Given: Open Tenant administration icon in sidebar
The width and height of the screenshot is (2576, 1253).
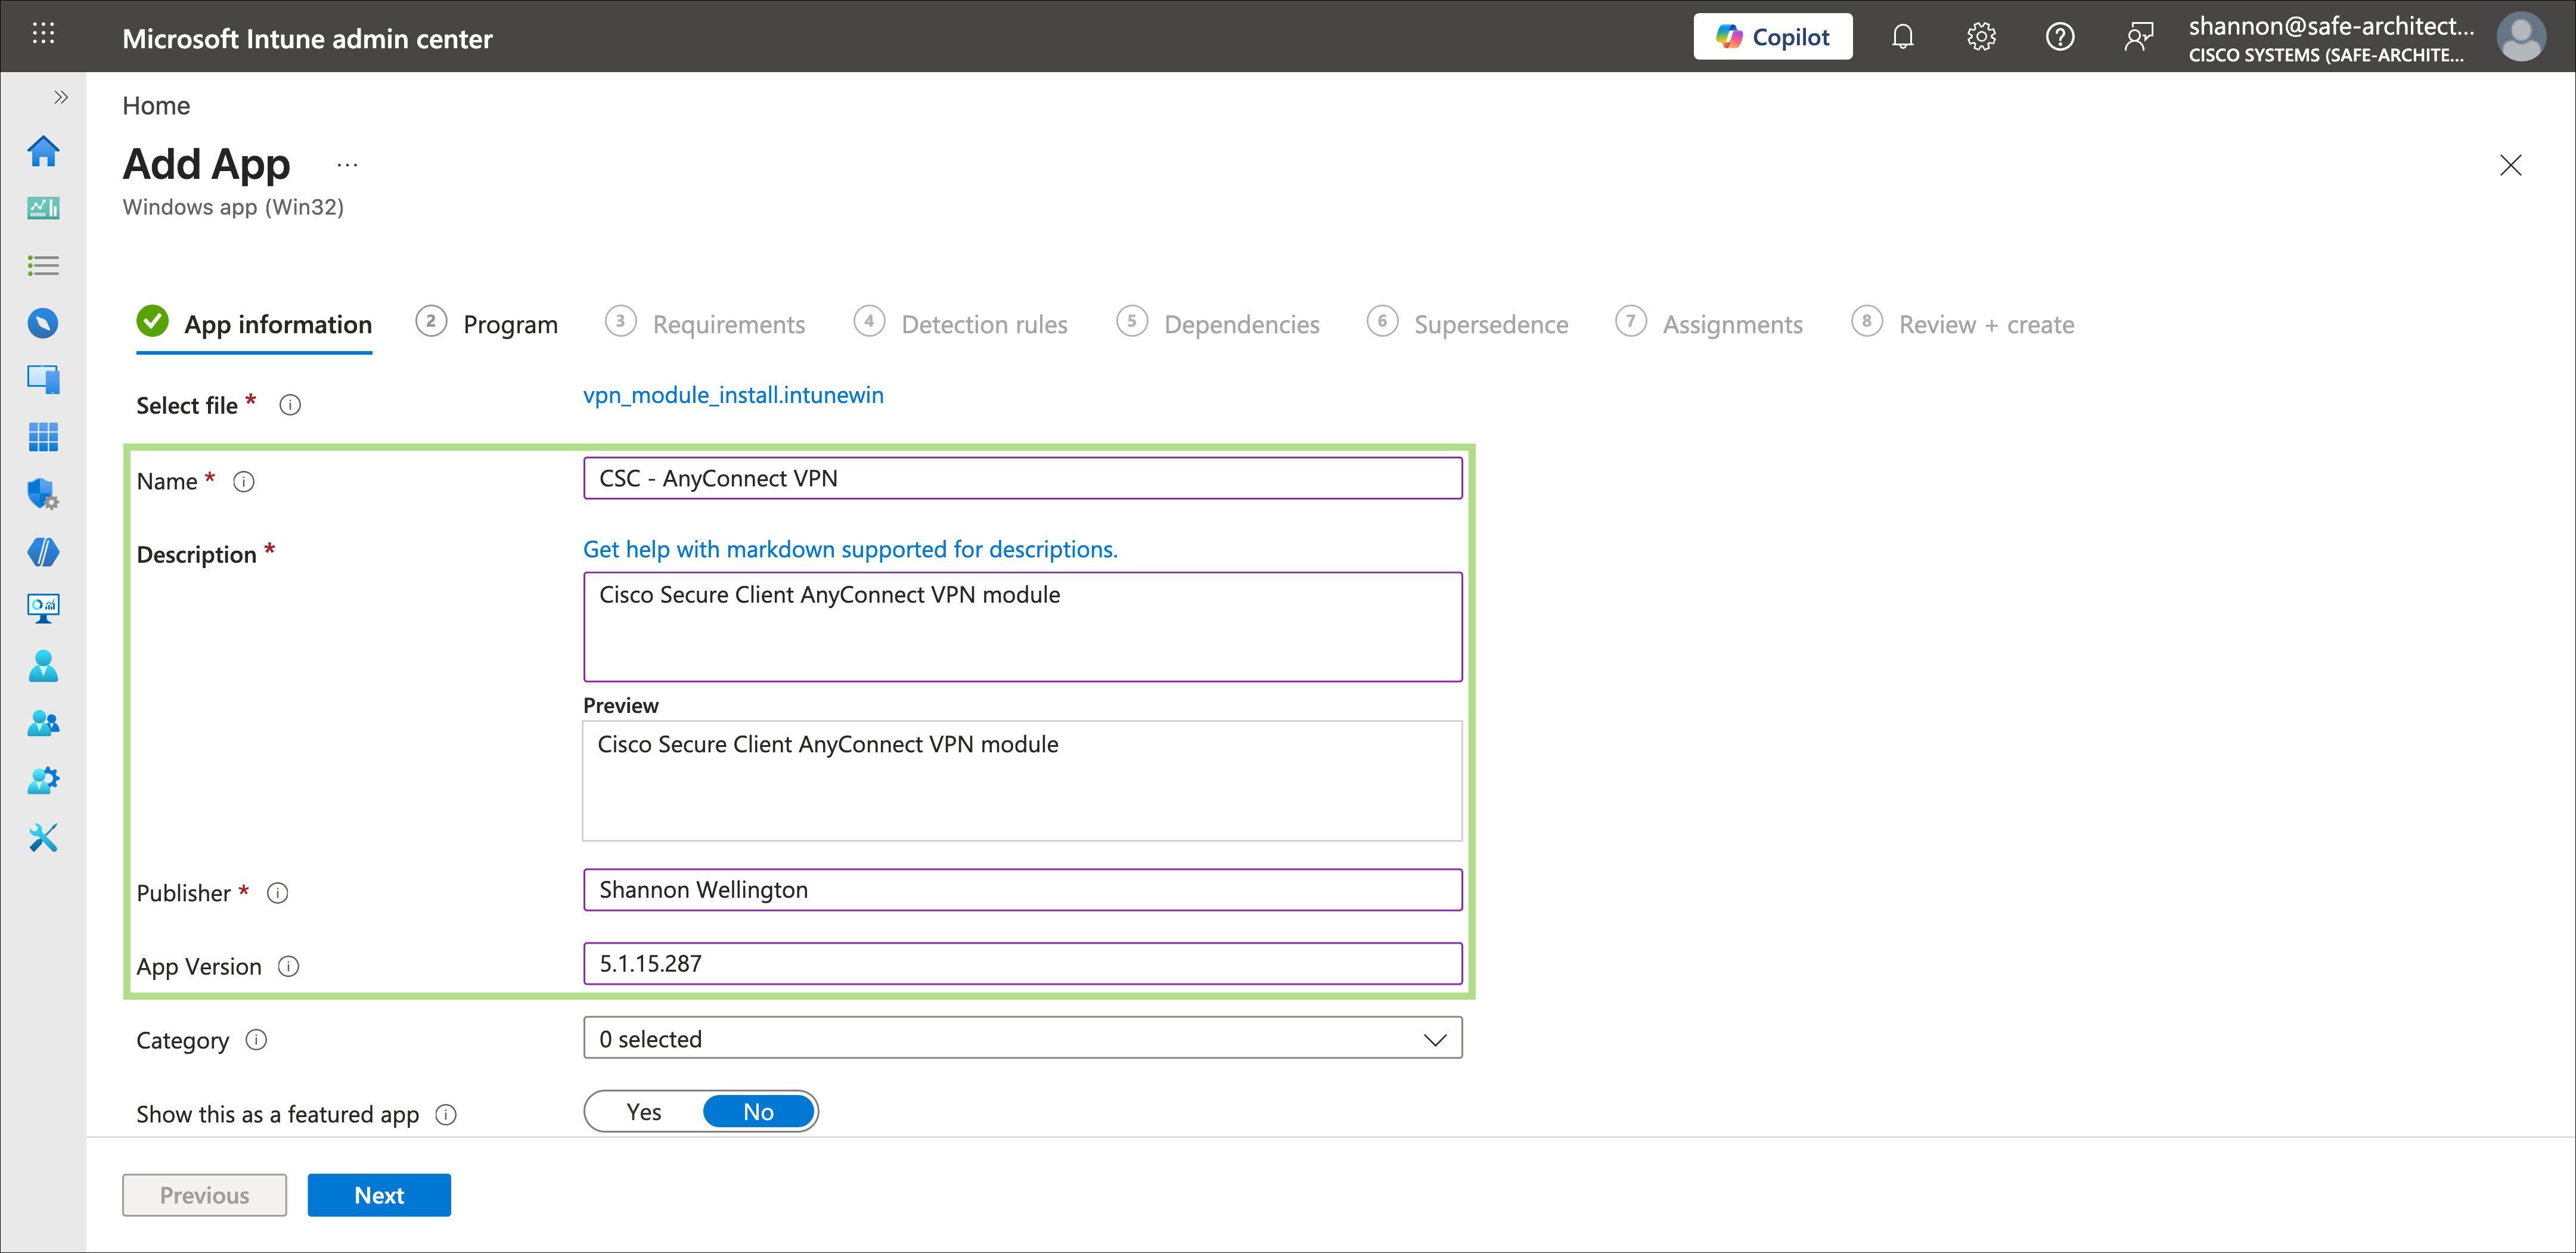Looking at the screenshot, I should pyautogui.click(x=43, y=780).
